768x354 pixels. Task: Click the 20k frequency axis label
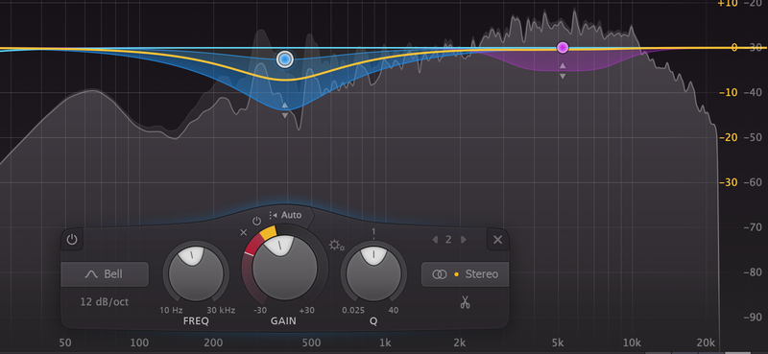[x=706, y=342]
